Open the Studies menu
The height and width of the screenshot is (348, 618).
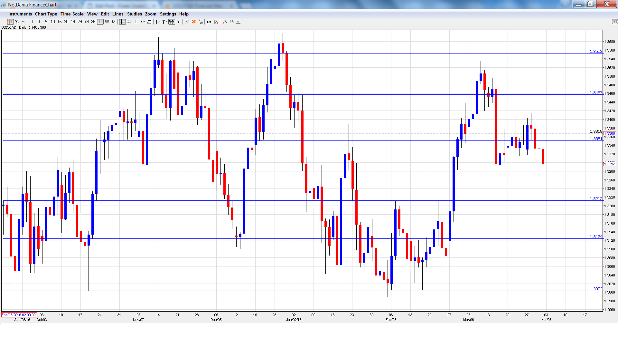coord(134,14)
